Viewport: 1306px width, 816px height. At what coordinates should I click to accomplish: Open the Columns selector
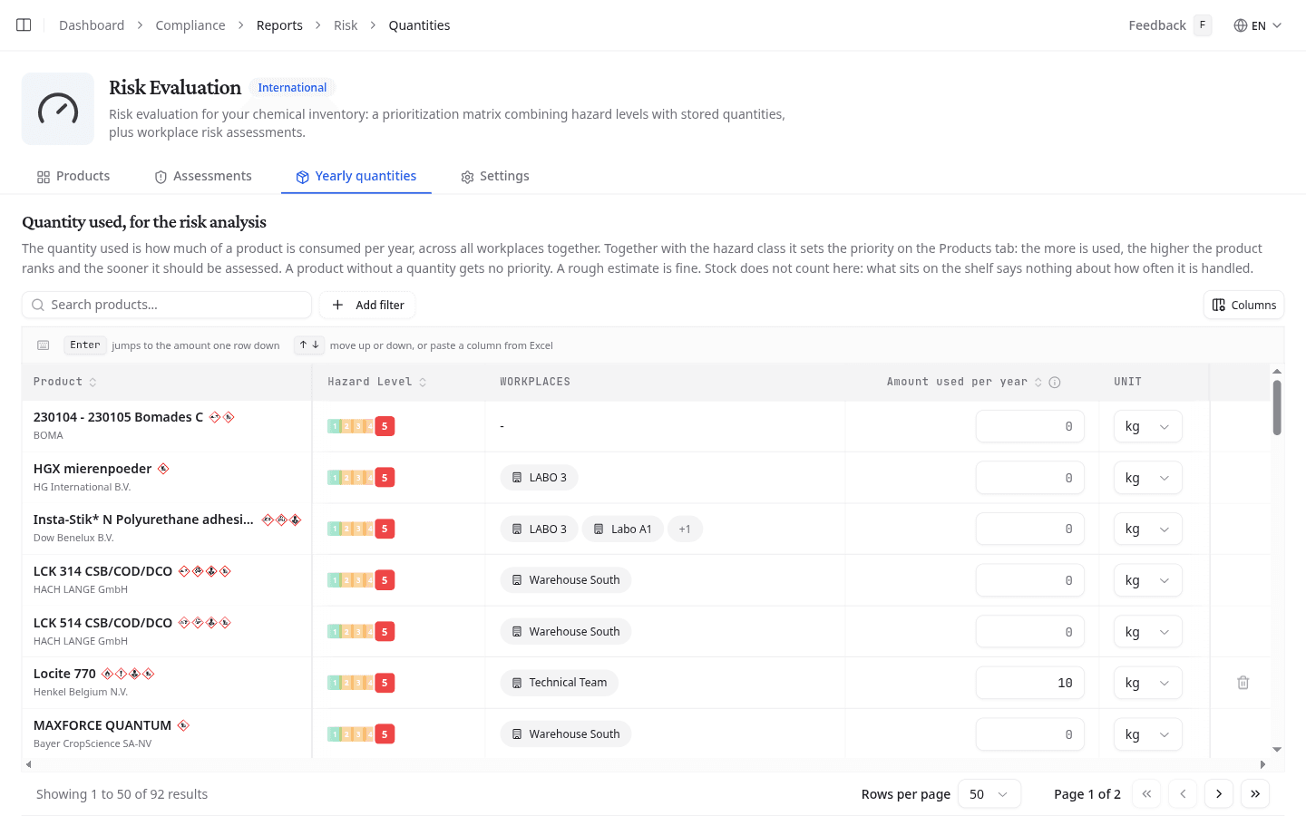click(x=1244, y=306)
